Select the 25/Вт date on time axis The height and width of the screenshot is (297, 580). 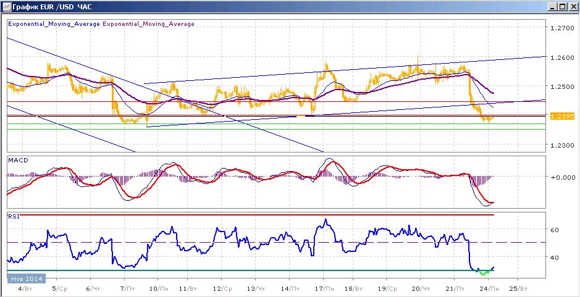[518, 288]
